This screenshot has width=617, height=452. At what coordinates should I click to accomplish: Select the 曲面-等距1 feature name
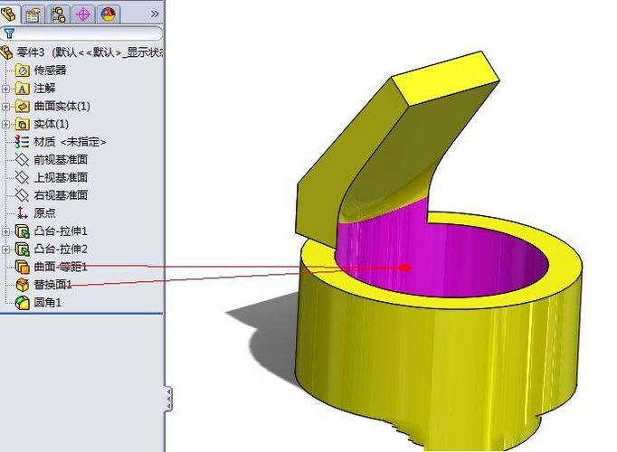tap(61, 267)
